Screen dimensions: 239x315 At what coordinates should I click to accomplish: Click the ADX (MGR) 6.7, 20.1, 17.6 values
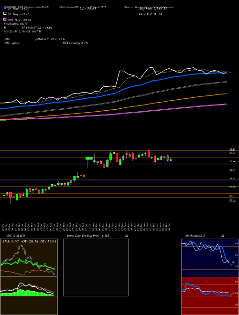[x=50, y=39]
